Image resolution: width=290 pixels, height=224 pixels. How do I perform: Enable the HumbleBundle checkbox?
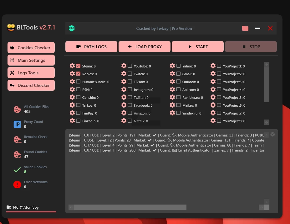[78, 81]
